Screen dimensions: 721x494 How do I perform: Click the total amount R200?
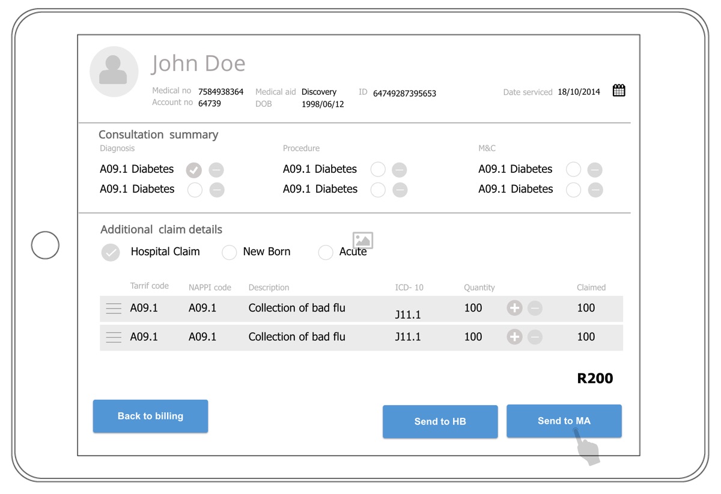click(x=595, y=378)
